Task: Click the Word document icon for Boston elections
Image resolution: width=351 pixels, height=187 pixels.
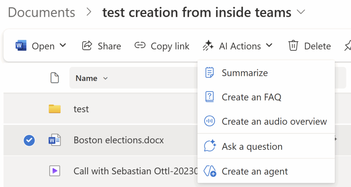Action: point(55,140)
